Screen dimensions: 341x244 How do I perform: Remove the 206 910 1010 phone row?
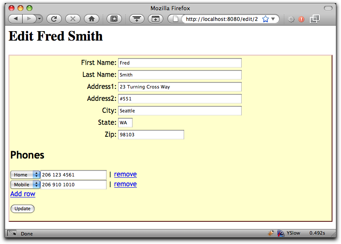(x=125, y=184)
